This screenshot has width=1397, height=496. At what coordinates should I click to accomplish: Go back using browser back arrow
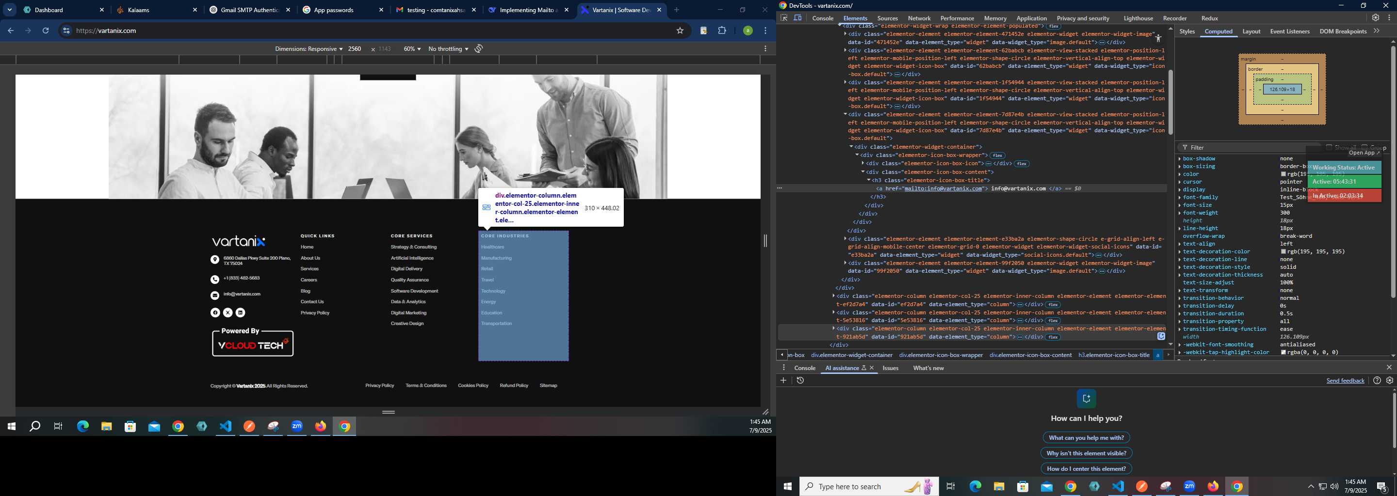tap(10, 31)
